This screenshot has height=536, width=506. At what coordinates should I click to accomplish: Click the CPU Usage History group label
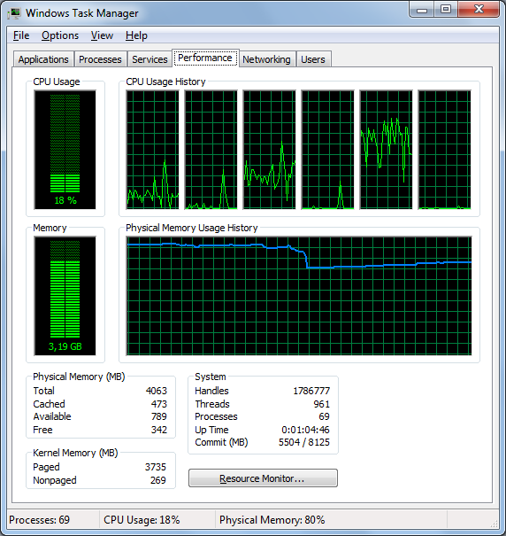(165, 82)
